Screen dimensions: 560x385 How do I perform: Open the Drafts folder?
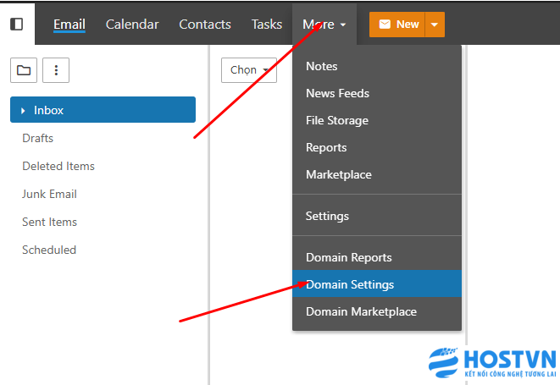click(x=38, y=138)
